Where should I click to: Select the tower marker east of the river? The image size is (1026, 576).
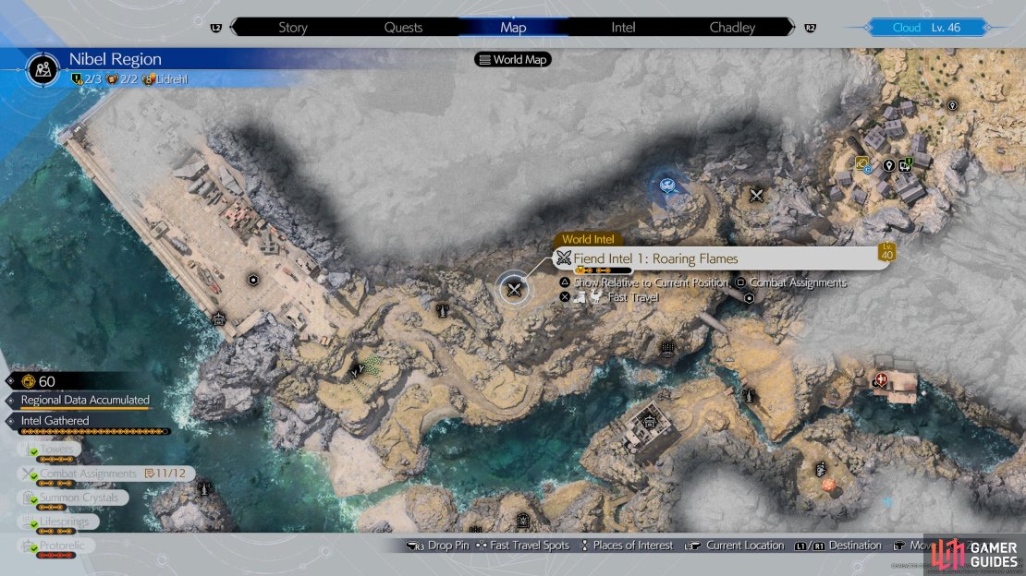click(x=750, y=395)
